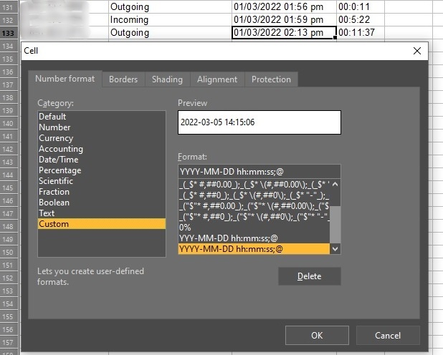Open the Protection tab
Image resolution: width=443 pixels, height=355 pixels.
(271, 79)
